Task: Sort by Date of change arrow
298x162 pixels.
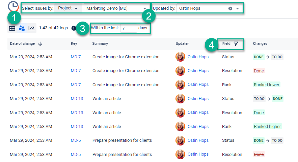Action: (x=40, y=44)
